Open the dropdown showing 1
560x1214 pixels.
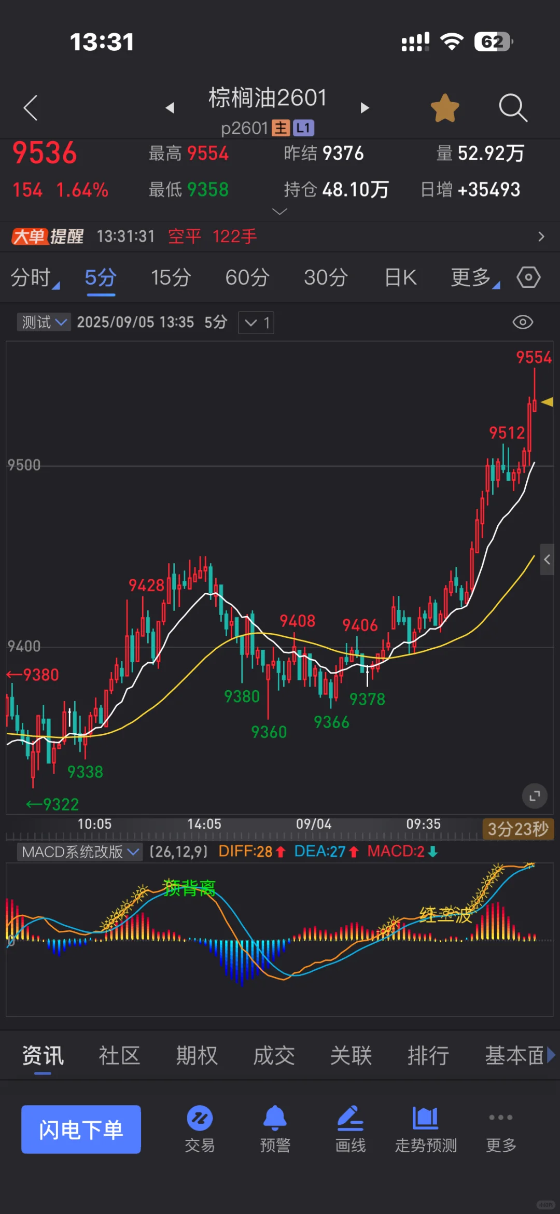click(x=256, y=323)
